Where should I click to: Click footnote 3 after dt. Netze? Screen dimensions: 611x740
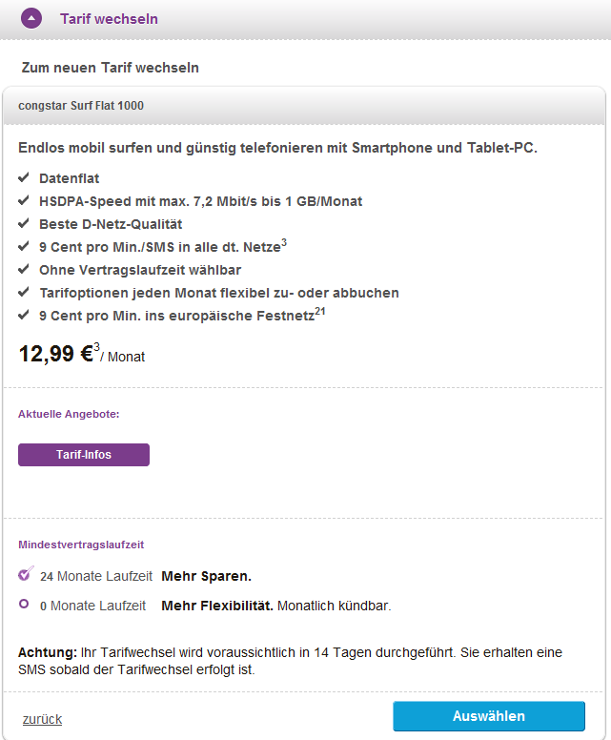point(283,242)
